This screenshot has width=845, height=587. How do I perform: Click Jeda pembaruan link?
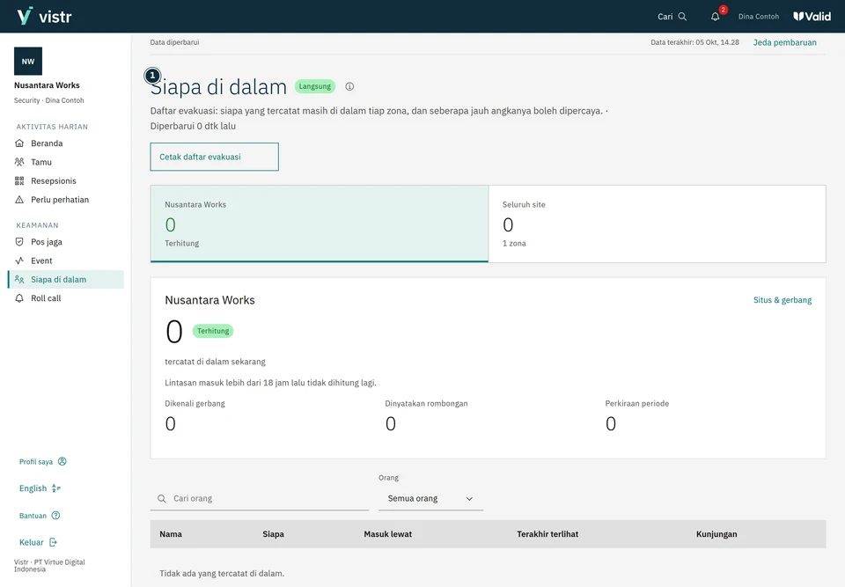tap(784, 42)
